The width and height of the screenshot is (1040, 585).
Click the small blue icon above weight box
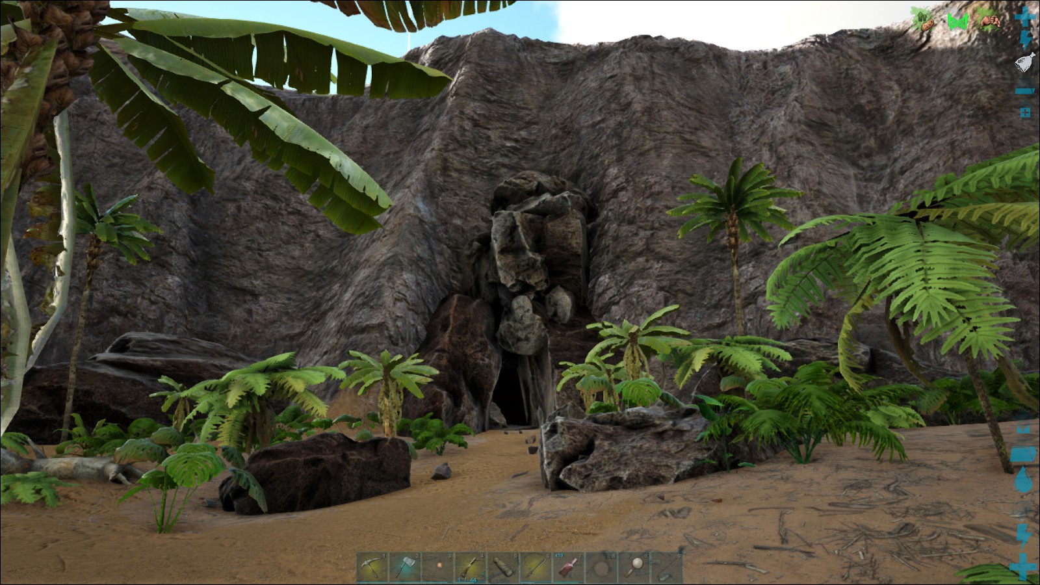pyautogui.click(x=1023, y=430)
